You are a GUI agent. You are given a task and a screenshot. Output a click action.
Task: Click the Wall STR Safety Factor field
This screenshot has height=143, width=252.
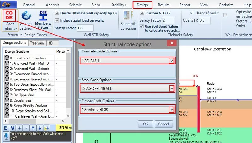(x=85, y=28)
